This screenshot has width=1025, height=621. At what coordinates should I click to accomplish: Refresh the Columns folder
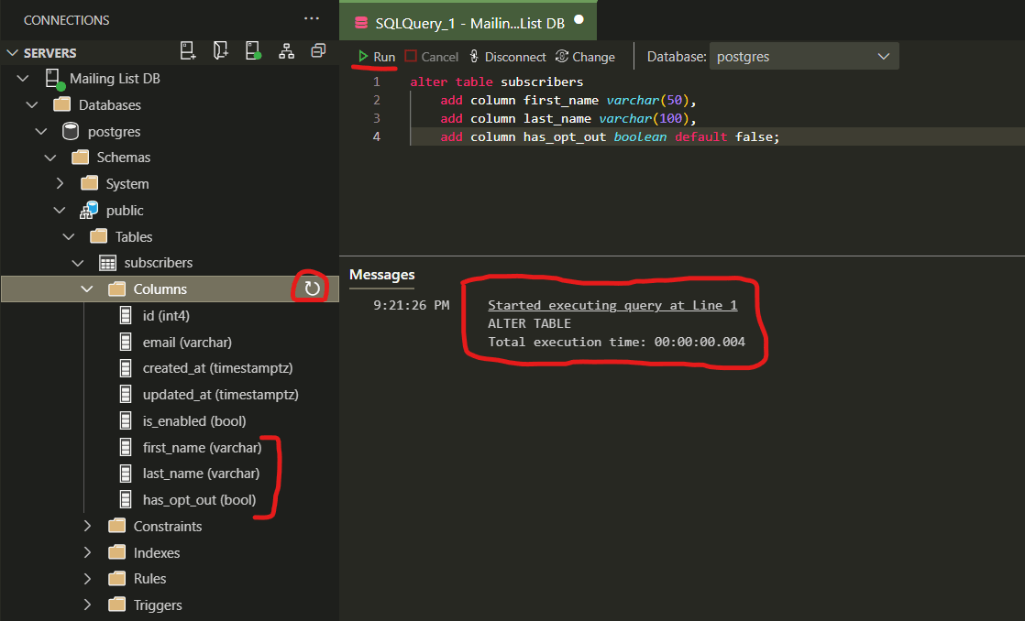click(x=309, y=288)
